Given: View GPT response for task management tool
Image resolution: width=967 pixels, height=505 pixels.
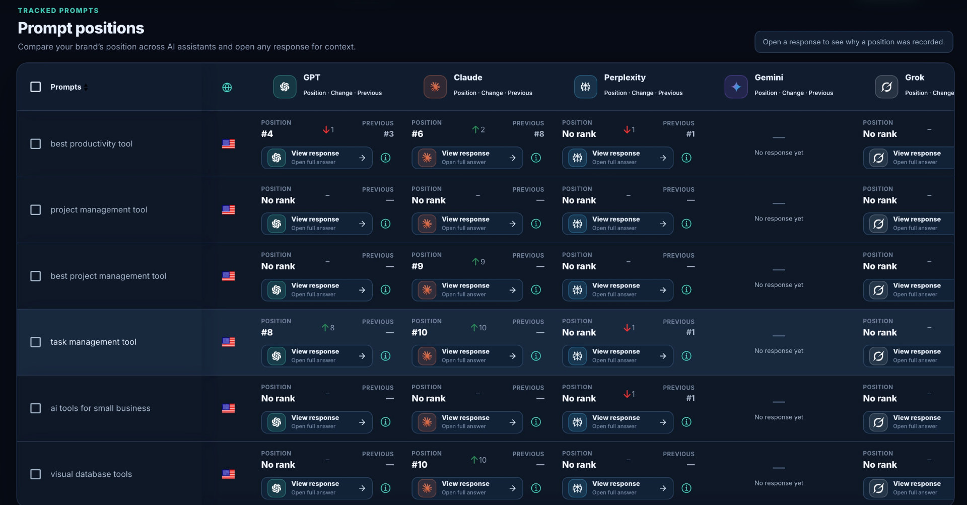Looking at the screenshot, I should (317, 356).
